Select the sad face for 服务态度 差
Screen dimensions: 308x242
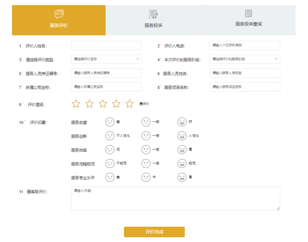110,122
